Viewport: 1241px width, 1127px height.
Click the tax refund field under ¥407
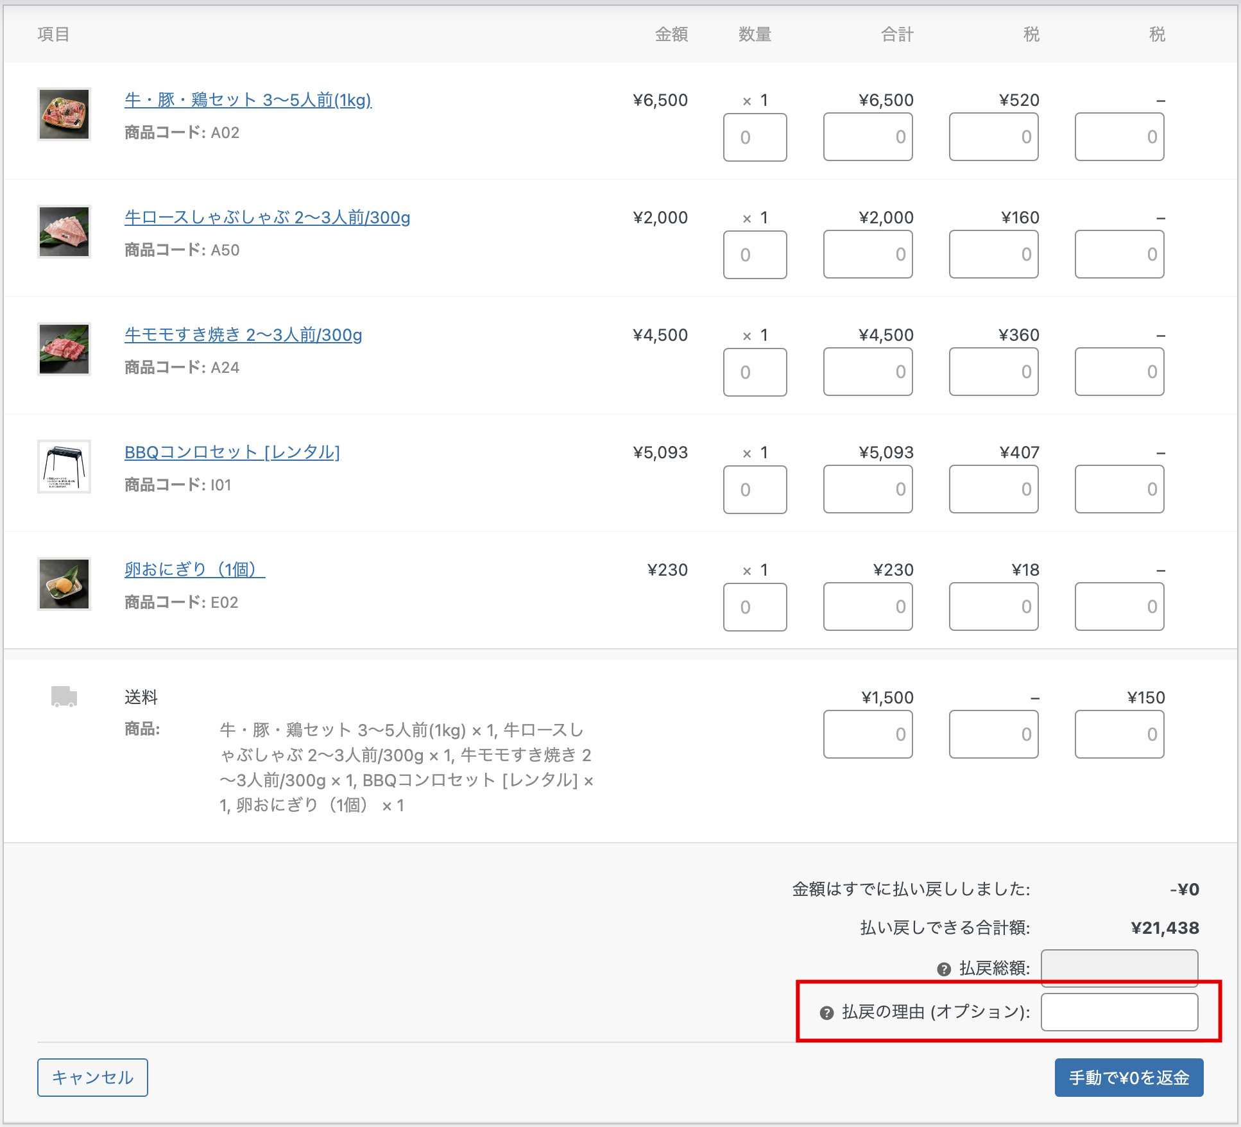click(993, 490)
